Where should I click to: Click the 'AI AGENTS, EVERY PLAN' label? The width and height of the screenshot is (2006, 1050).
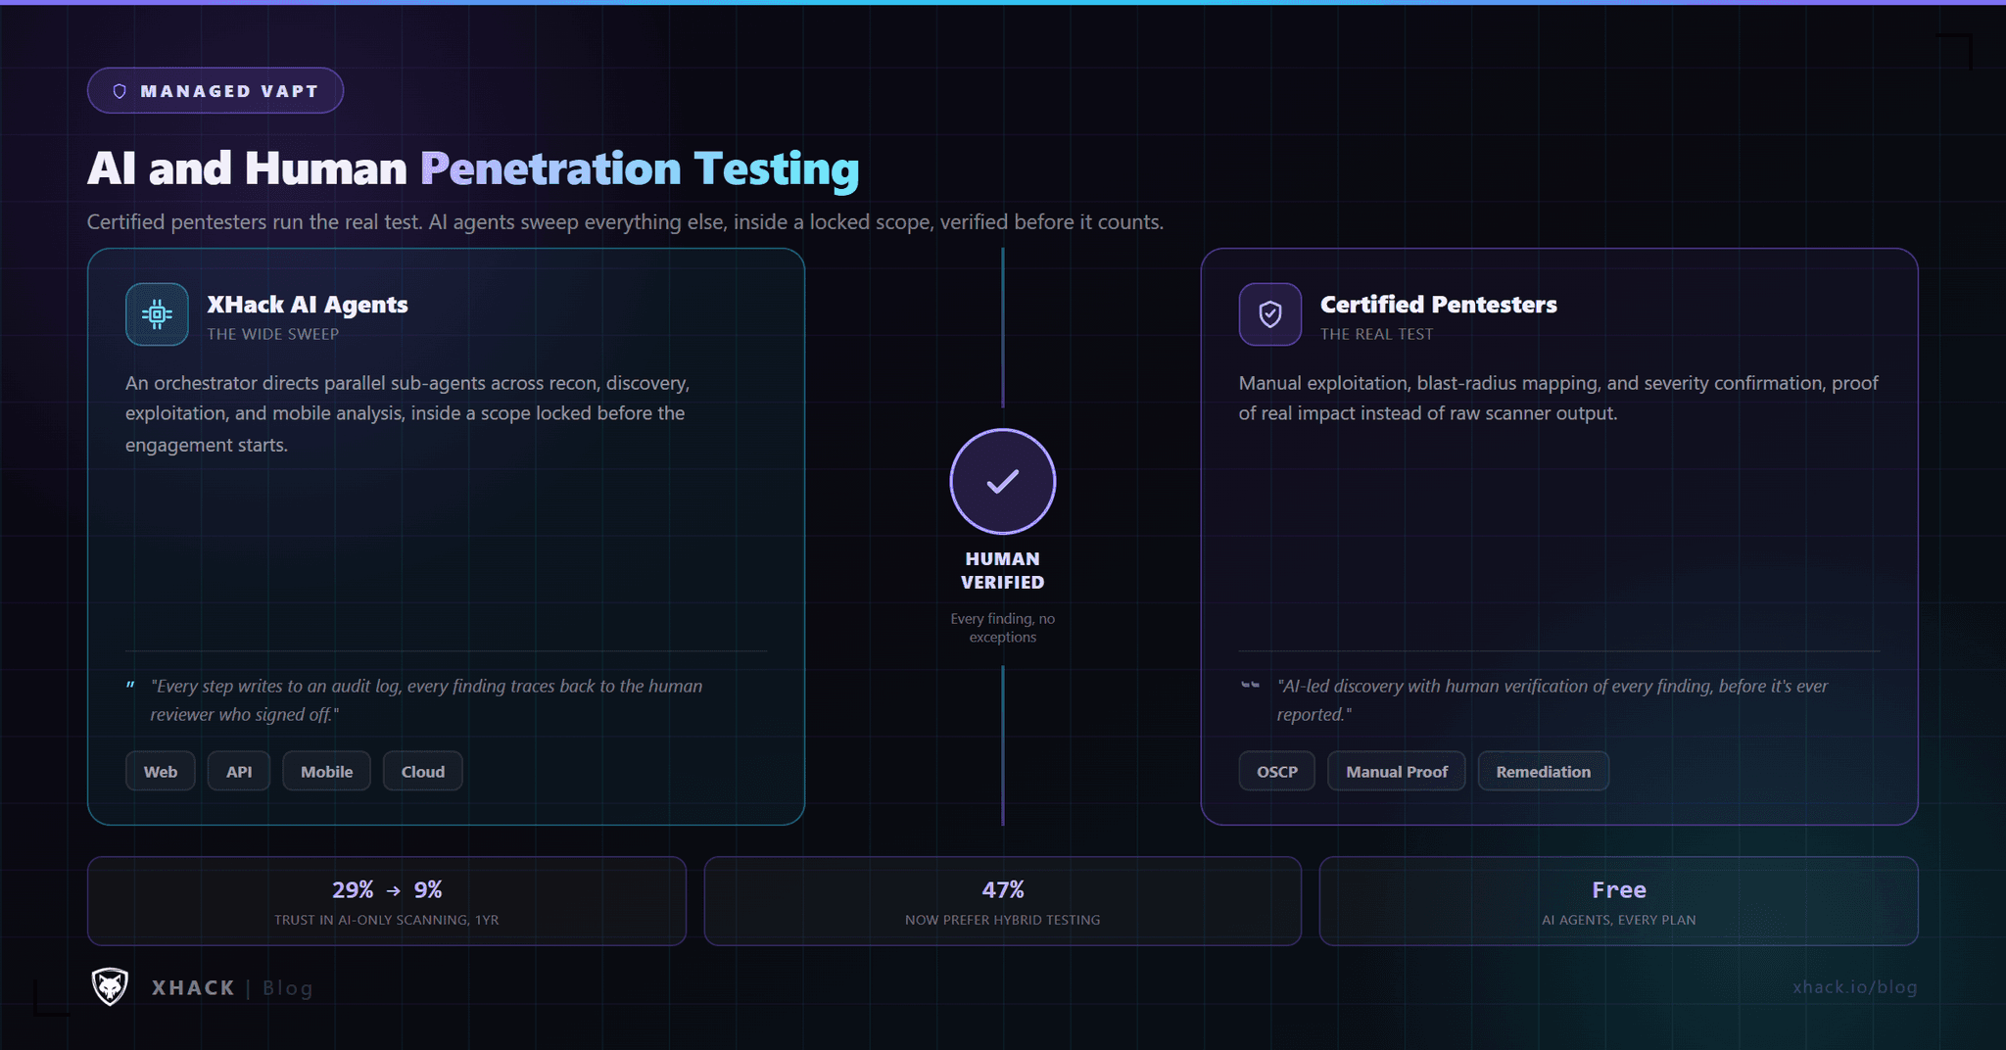(x=1619, y=920)
